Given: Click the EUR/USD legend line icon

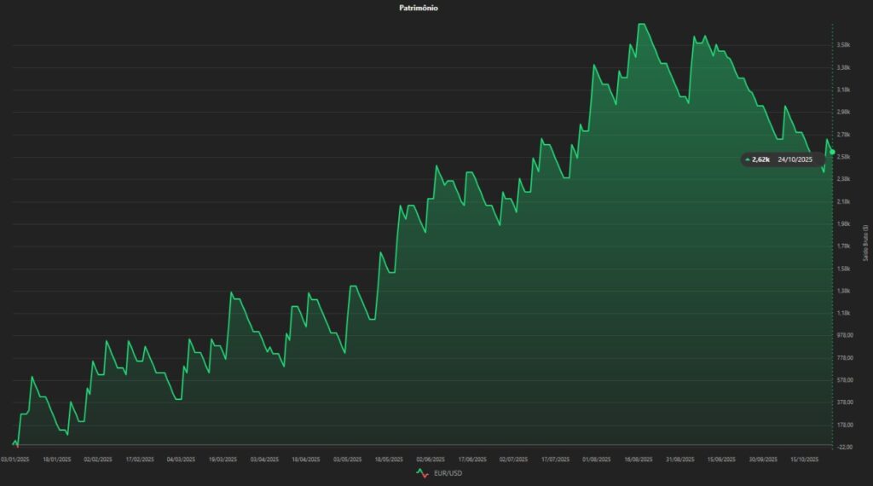Looking at the screenshot, I should pos(422,472).
